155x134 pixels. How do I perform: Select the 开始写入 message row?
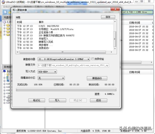(x=65, y=39)
